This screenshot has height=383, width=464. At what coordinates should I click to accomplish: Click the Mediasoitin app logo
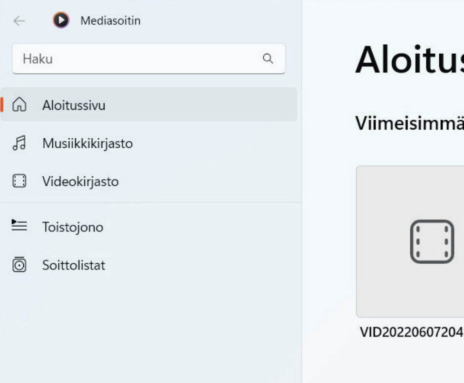pos(61,20)
